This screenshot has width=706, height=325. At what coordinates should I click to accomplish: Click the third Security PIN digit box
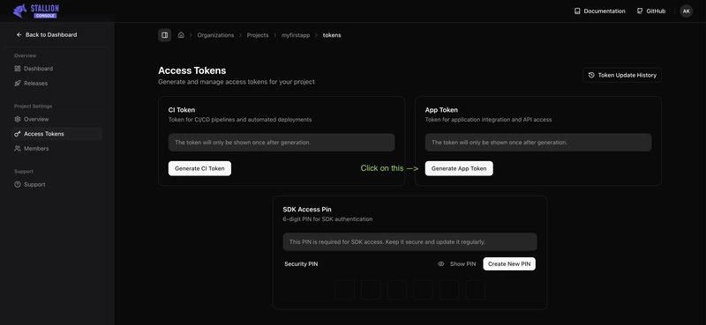tap(396, 290)
